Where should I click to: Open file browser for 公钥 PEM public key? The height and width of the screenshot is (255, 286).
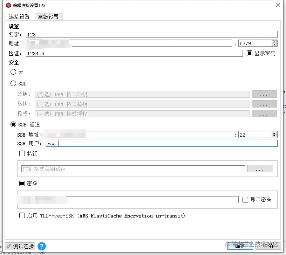point(264,94)
